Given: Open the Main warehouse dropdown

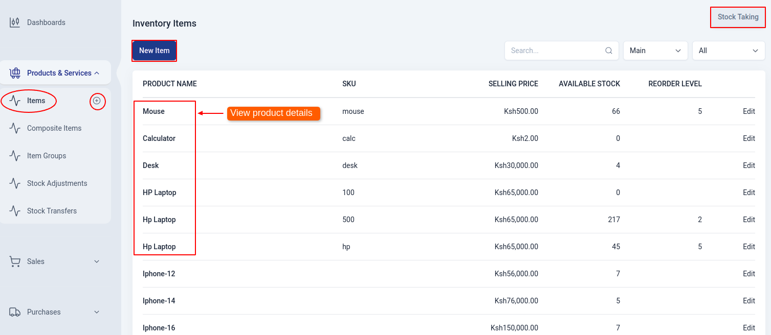Looking at the screenshot, I should tap(655, 51).
